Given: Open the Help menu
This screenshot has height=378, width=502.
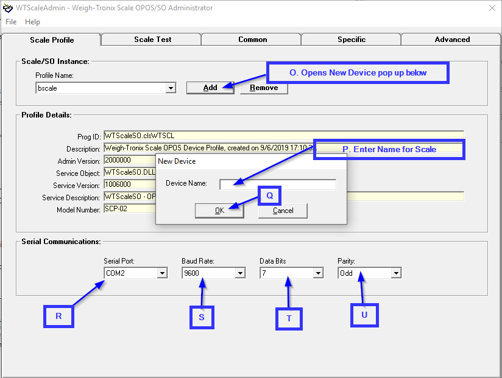Looking at the screenshot, I should (x=32, y=22).
